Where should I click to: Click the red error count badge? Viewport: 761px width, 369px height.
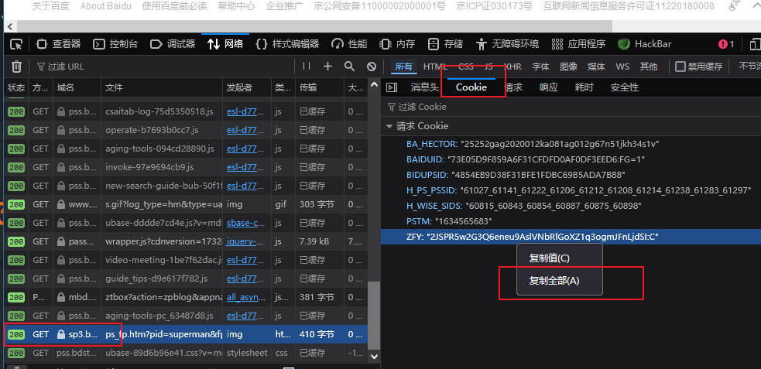(x=726, y=44)
